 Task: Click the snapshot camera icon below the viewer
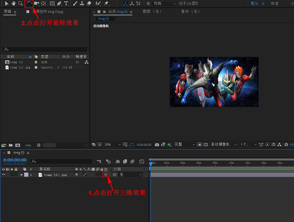(157, 145)
